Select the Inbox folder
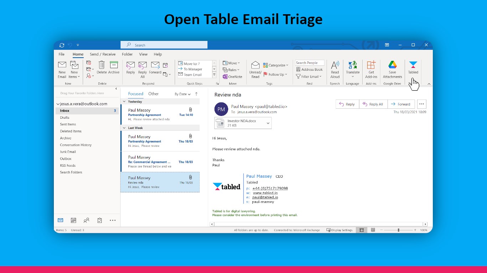 (87, 111)
